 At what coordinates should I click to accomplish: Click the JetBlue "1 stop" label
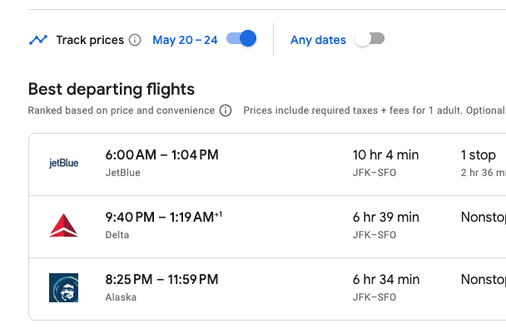point(478,154)
